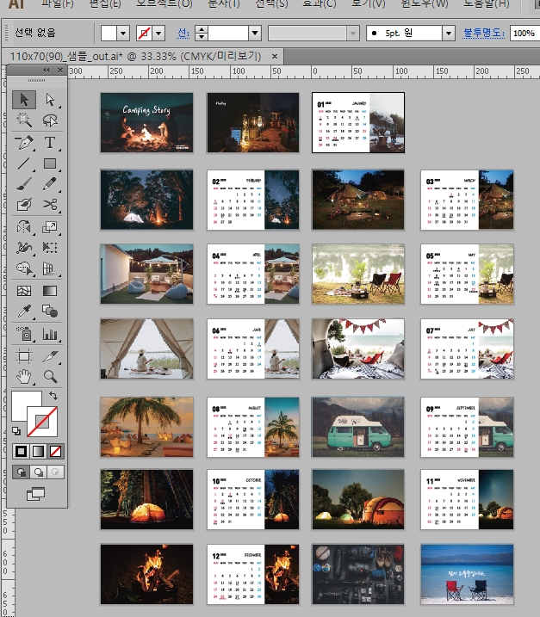Open the 선택(S) menu
This screenshot has width=540, height=617.
271,4
